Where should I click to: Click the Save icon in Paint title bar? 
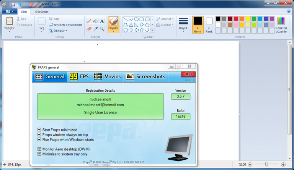(13, 4)
